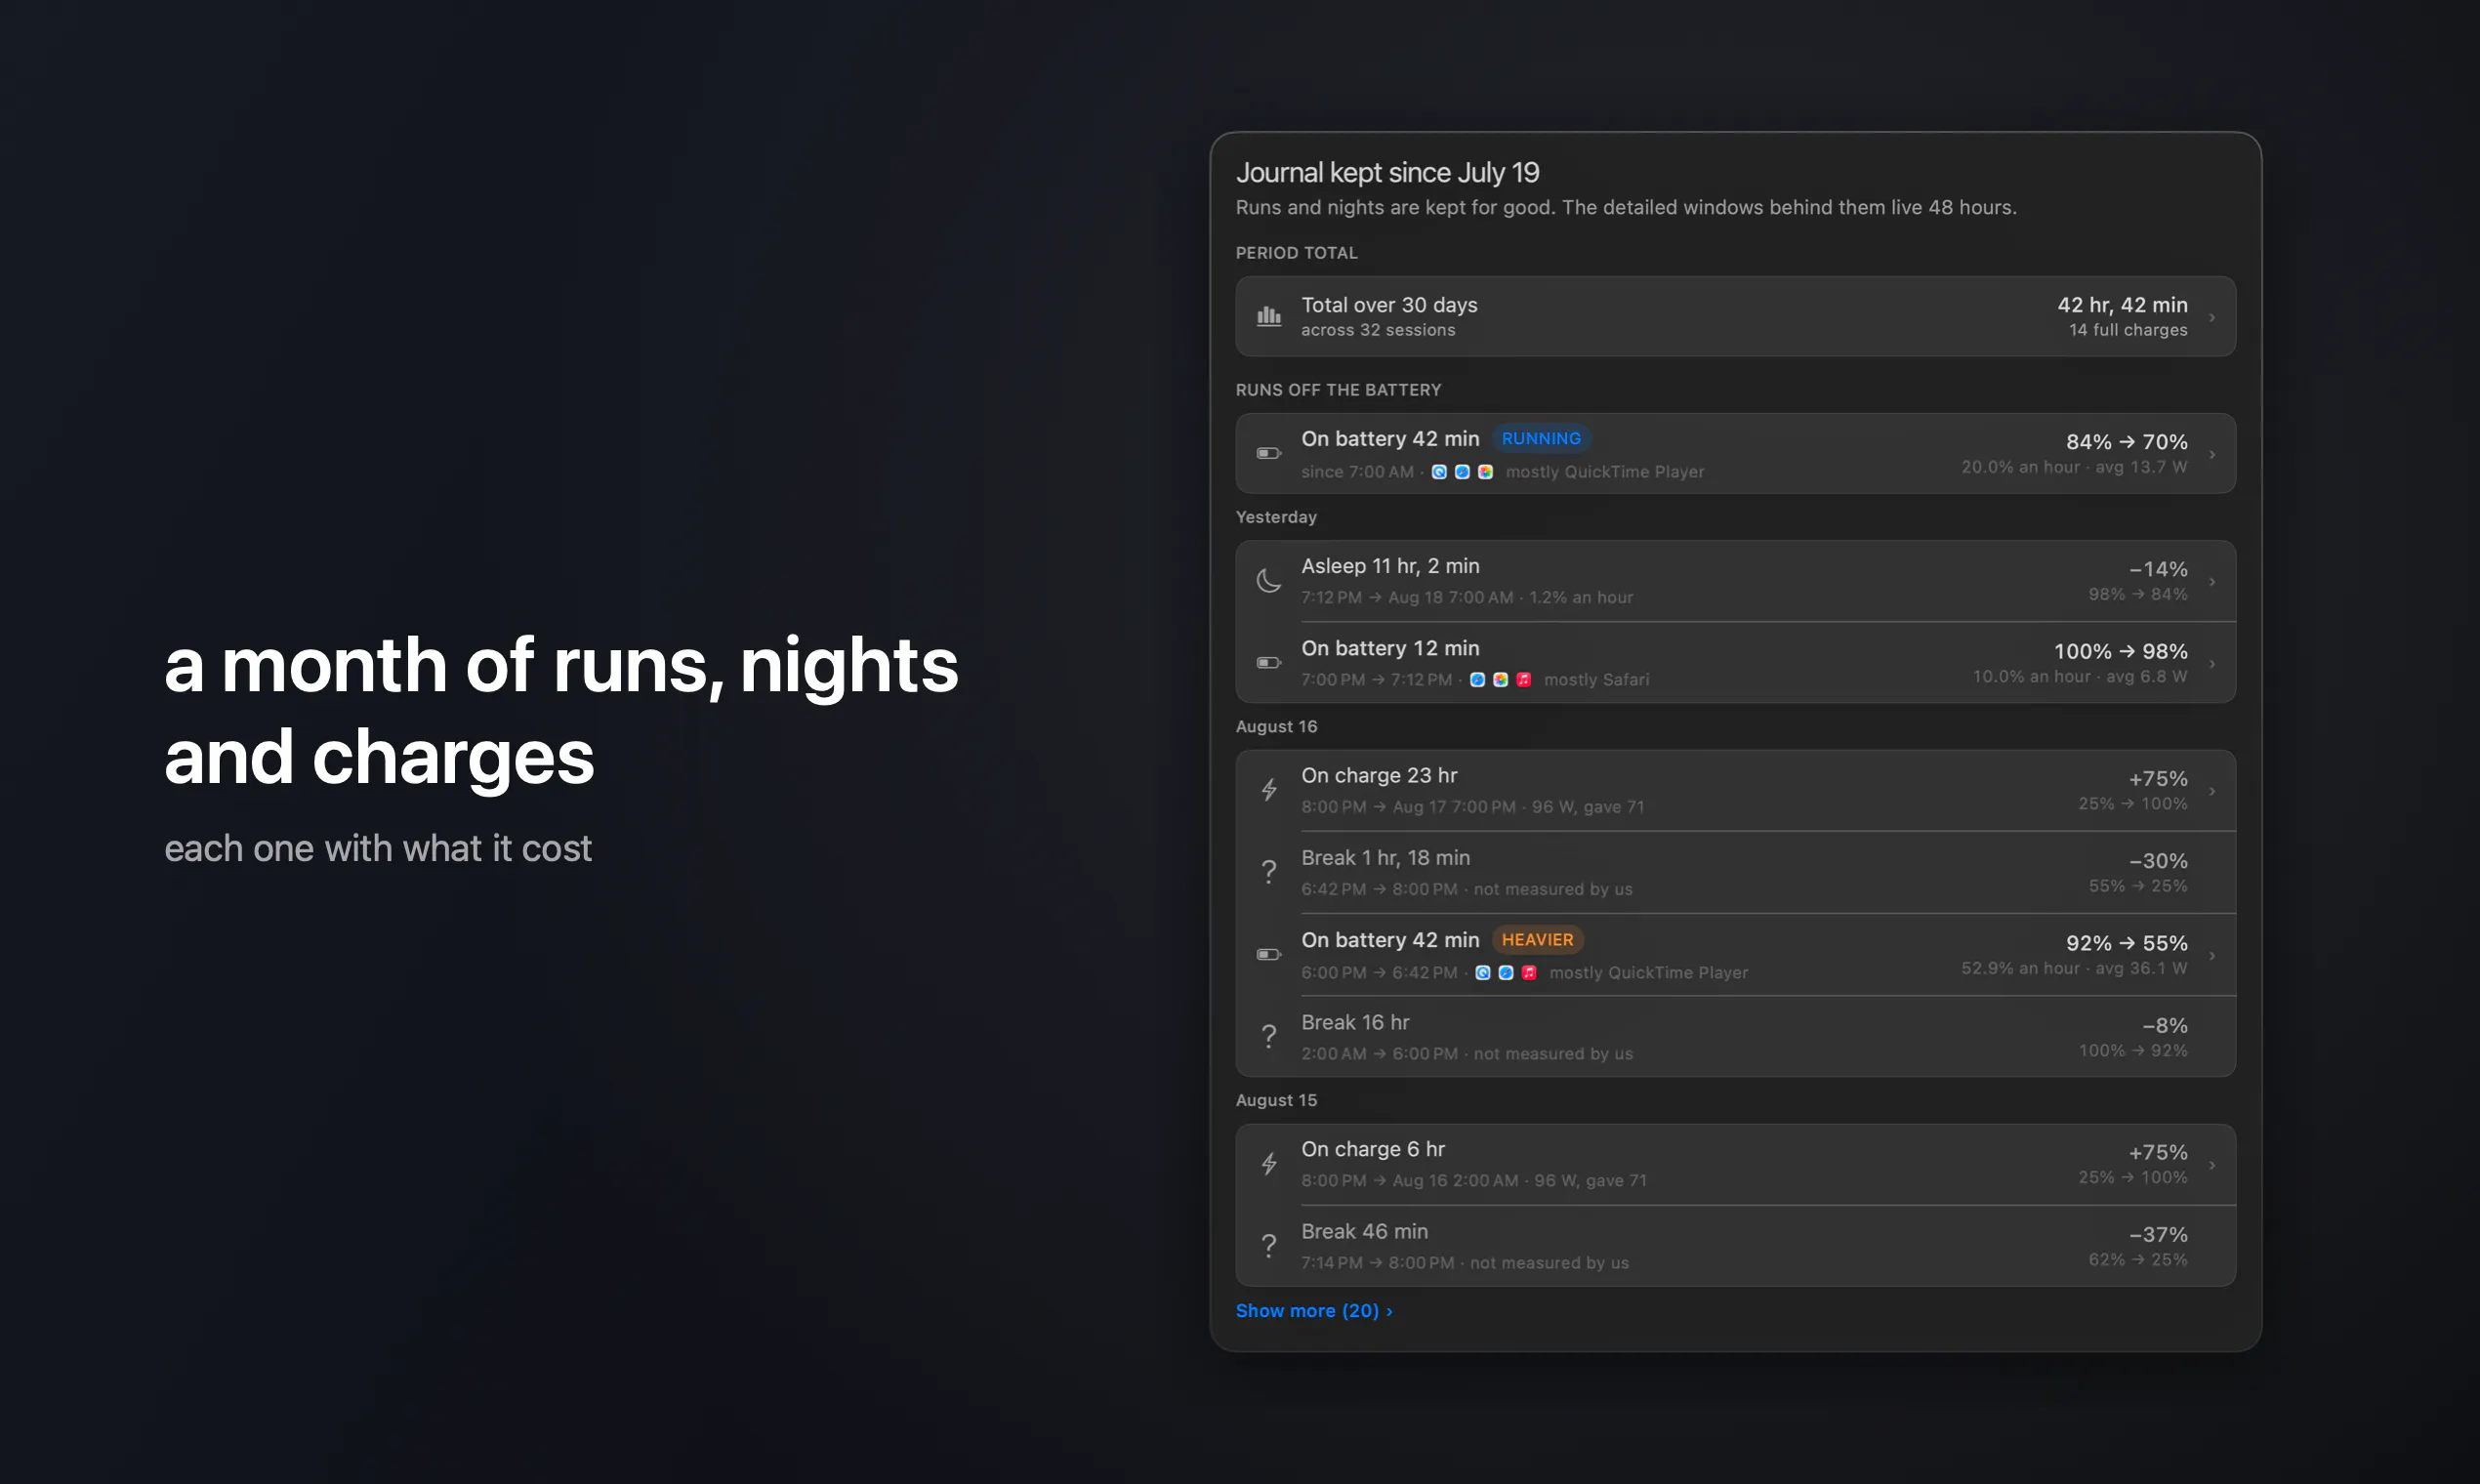Click the Show more (20) link

click(x=1314, y=1311)
